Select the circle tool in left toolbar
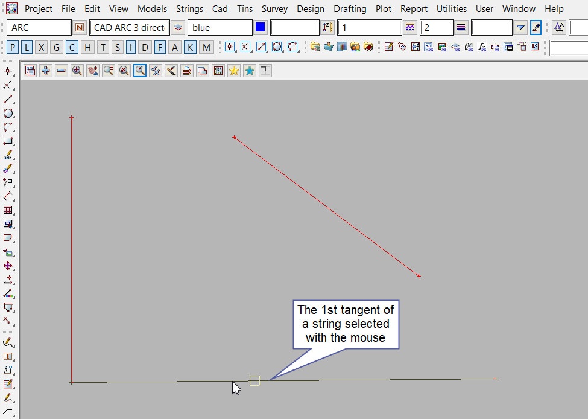Image resolution: width=588 pixels, height=419 pixels. (8, 113)
